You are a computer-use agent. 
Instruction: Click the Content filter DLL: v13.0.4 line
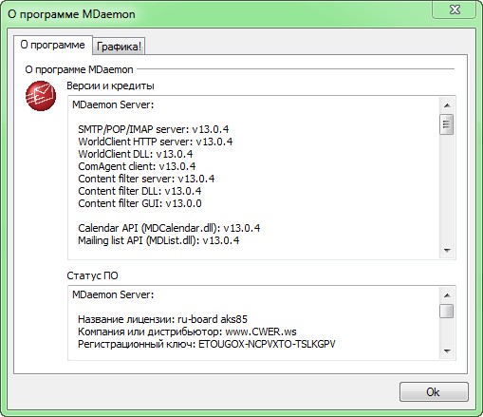click(139, 191)
